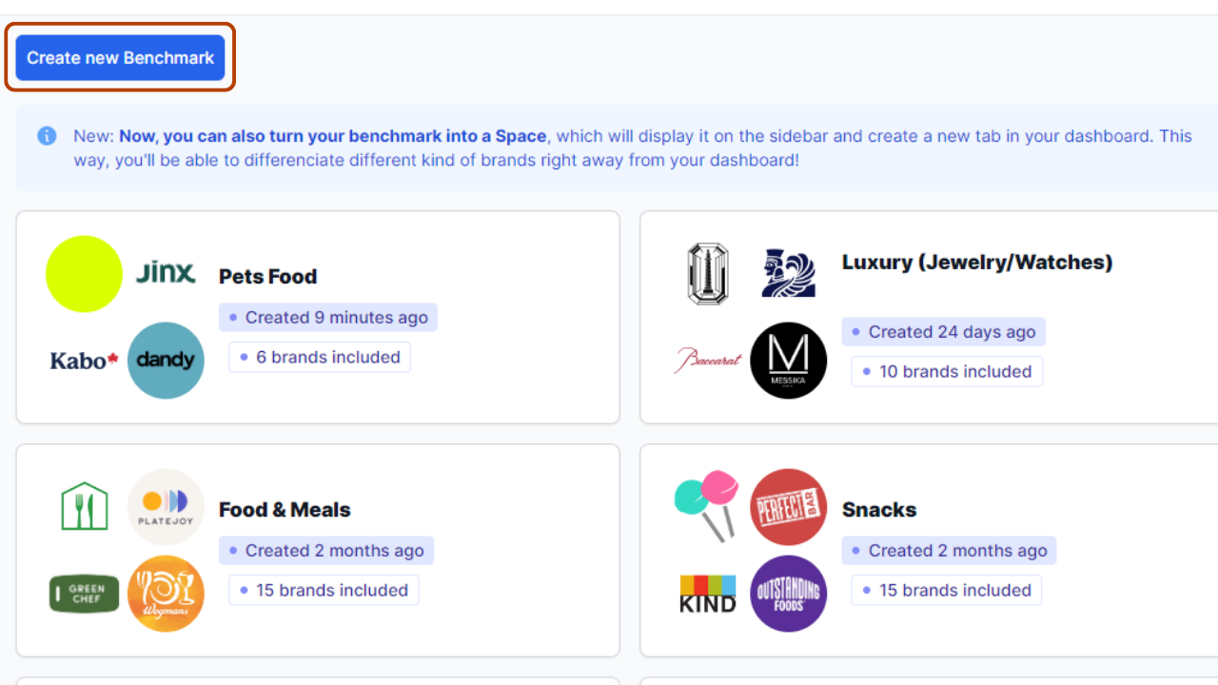Click the Messika black circle logo
Image resolution: width=1218 pixels, height=685 pixels.
[789, 361]
